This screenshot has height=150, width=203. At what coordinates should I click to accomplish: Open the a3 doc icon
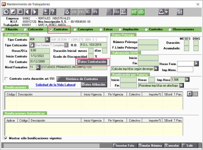click(x=124, y=12)
